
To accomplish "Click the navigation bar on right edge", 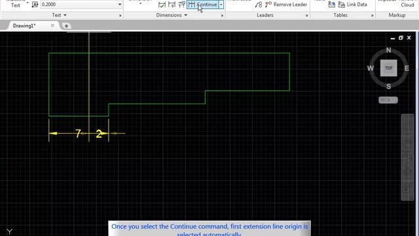I will pos(407,157).
